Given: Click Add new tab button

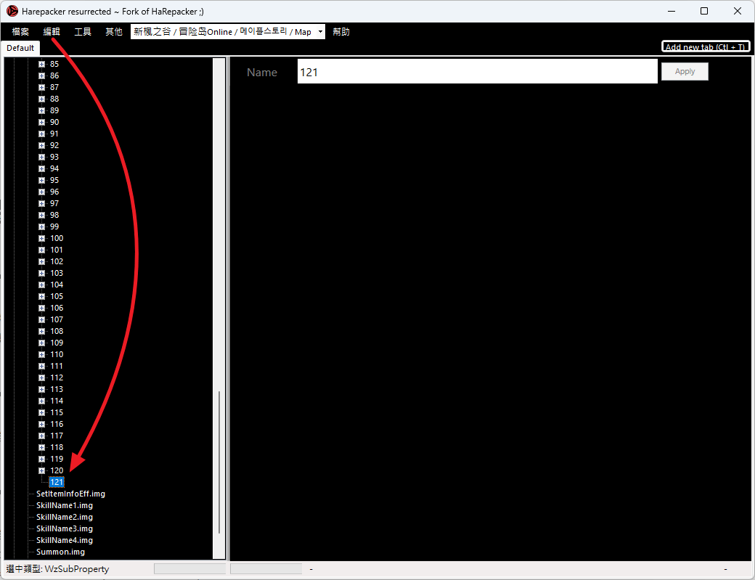Looking at the screenshot, I should (x=706, y=46).
